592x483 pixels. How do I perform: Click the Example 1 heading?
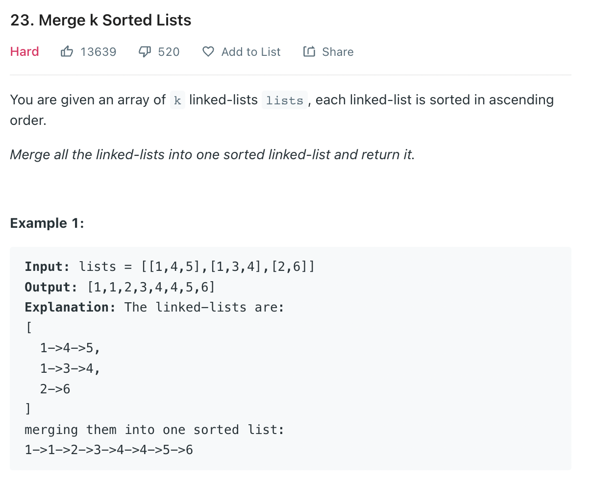(x=47, y=223)
